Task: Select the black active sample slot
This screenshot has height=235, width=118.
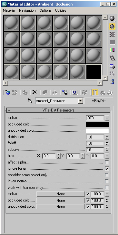Action: [x=94, y=72]
